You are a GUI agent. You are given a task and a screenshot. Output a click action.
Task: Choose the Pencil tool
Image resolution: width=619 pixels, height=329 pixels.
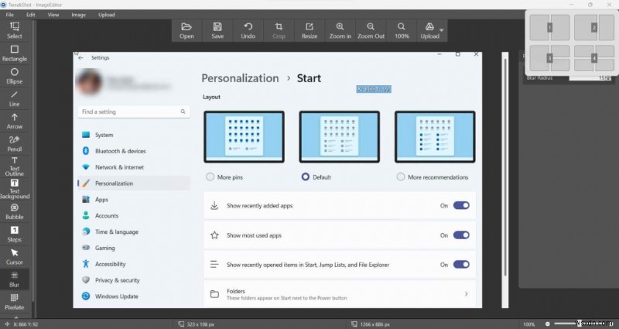coord(14,144)
